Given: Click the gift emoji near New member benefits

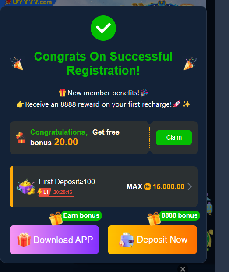Looking at the screenshot, I should (62, 93).
